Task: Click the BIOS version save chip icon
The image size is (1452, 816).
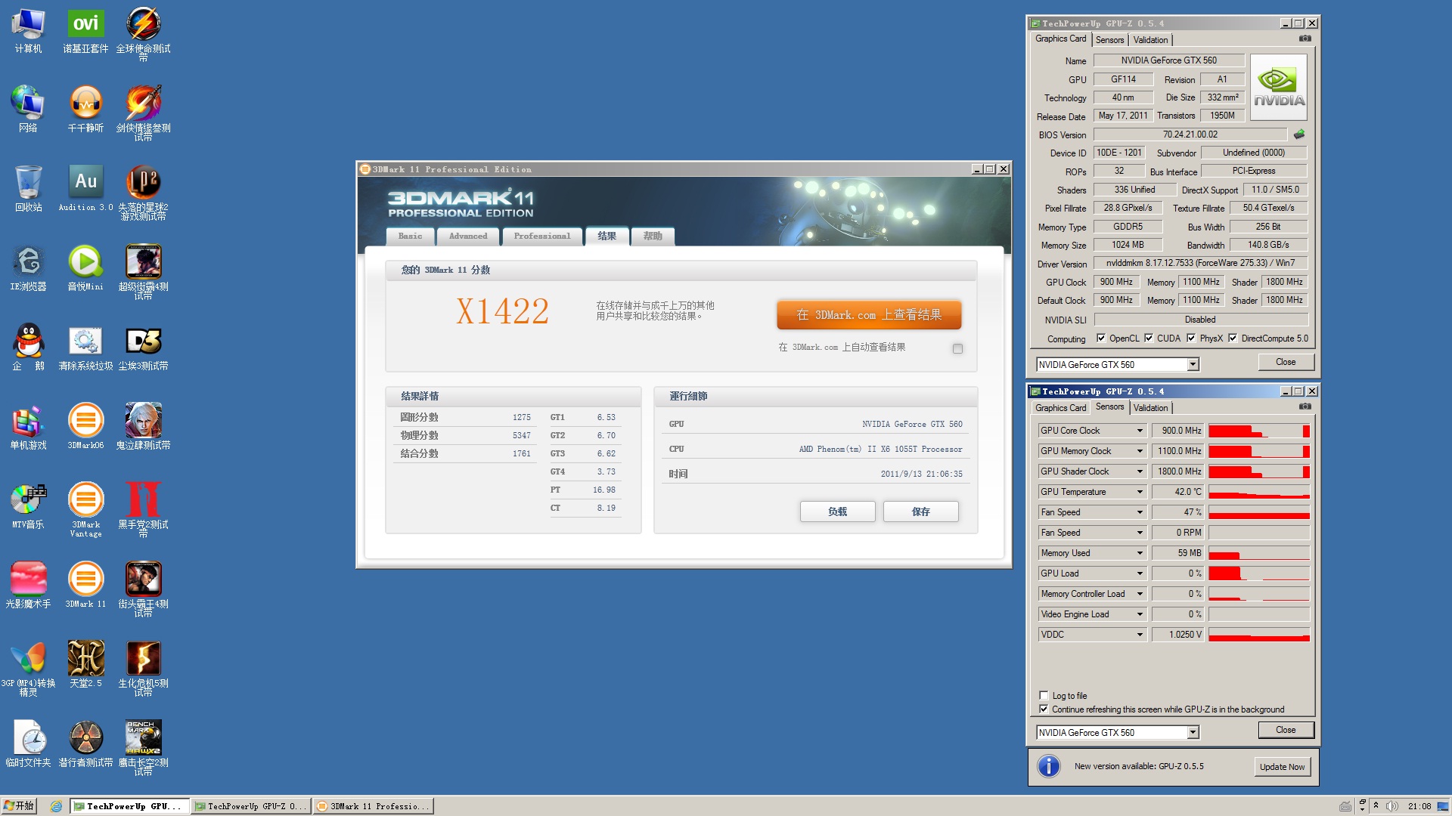Action: click(1298, 134)
